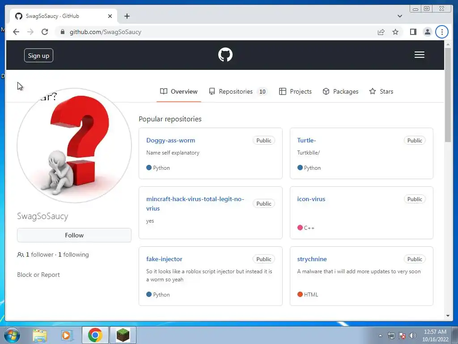The width and height of the screenshot is (458, 344).
Task: View the Stars tab
Action: click(x=381, y=91)
